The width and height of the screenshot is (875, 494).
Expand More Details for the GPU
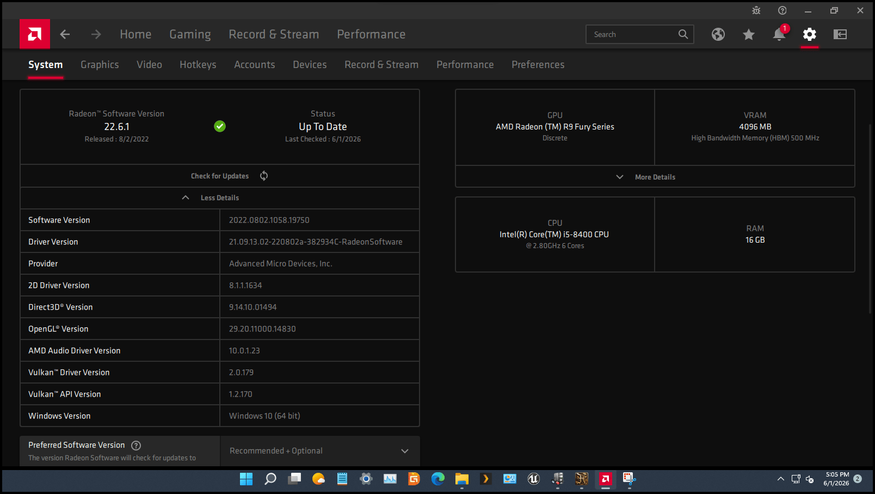coord(655,177)
